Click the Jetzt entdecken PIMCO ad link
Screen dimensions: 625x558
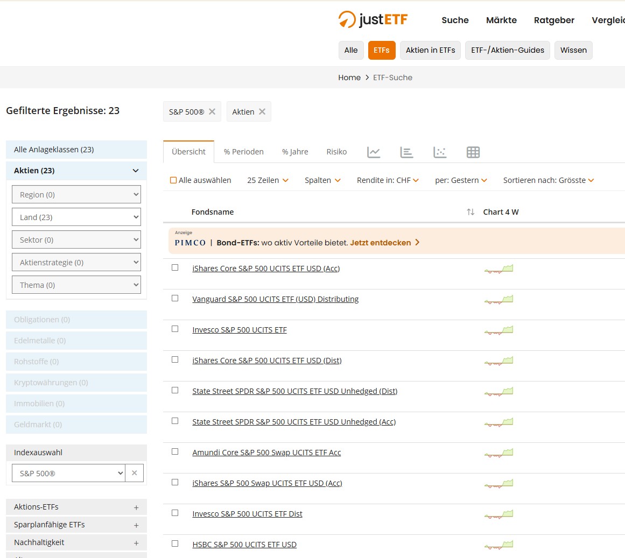pyautogui.click(x=385, y=243)
